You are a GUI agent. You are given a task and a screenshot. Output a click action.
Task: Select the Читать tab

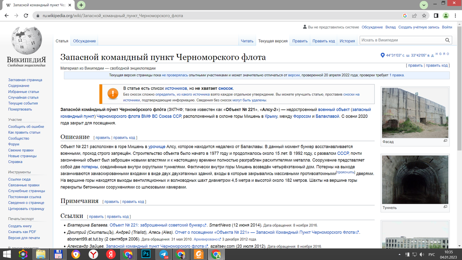click(x=247, y=41)
